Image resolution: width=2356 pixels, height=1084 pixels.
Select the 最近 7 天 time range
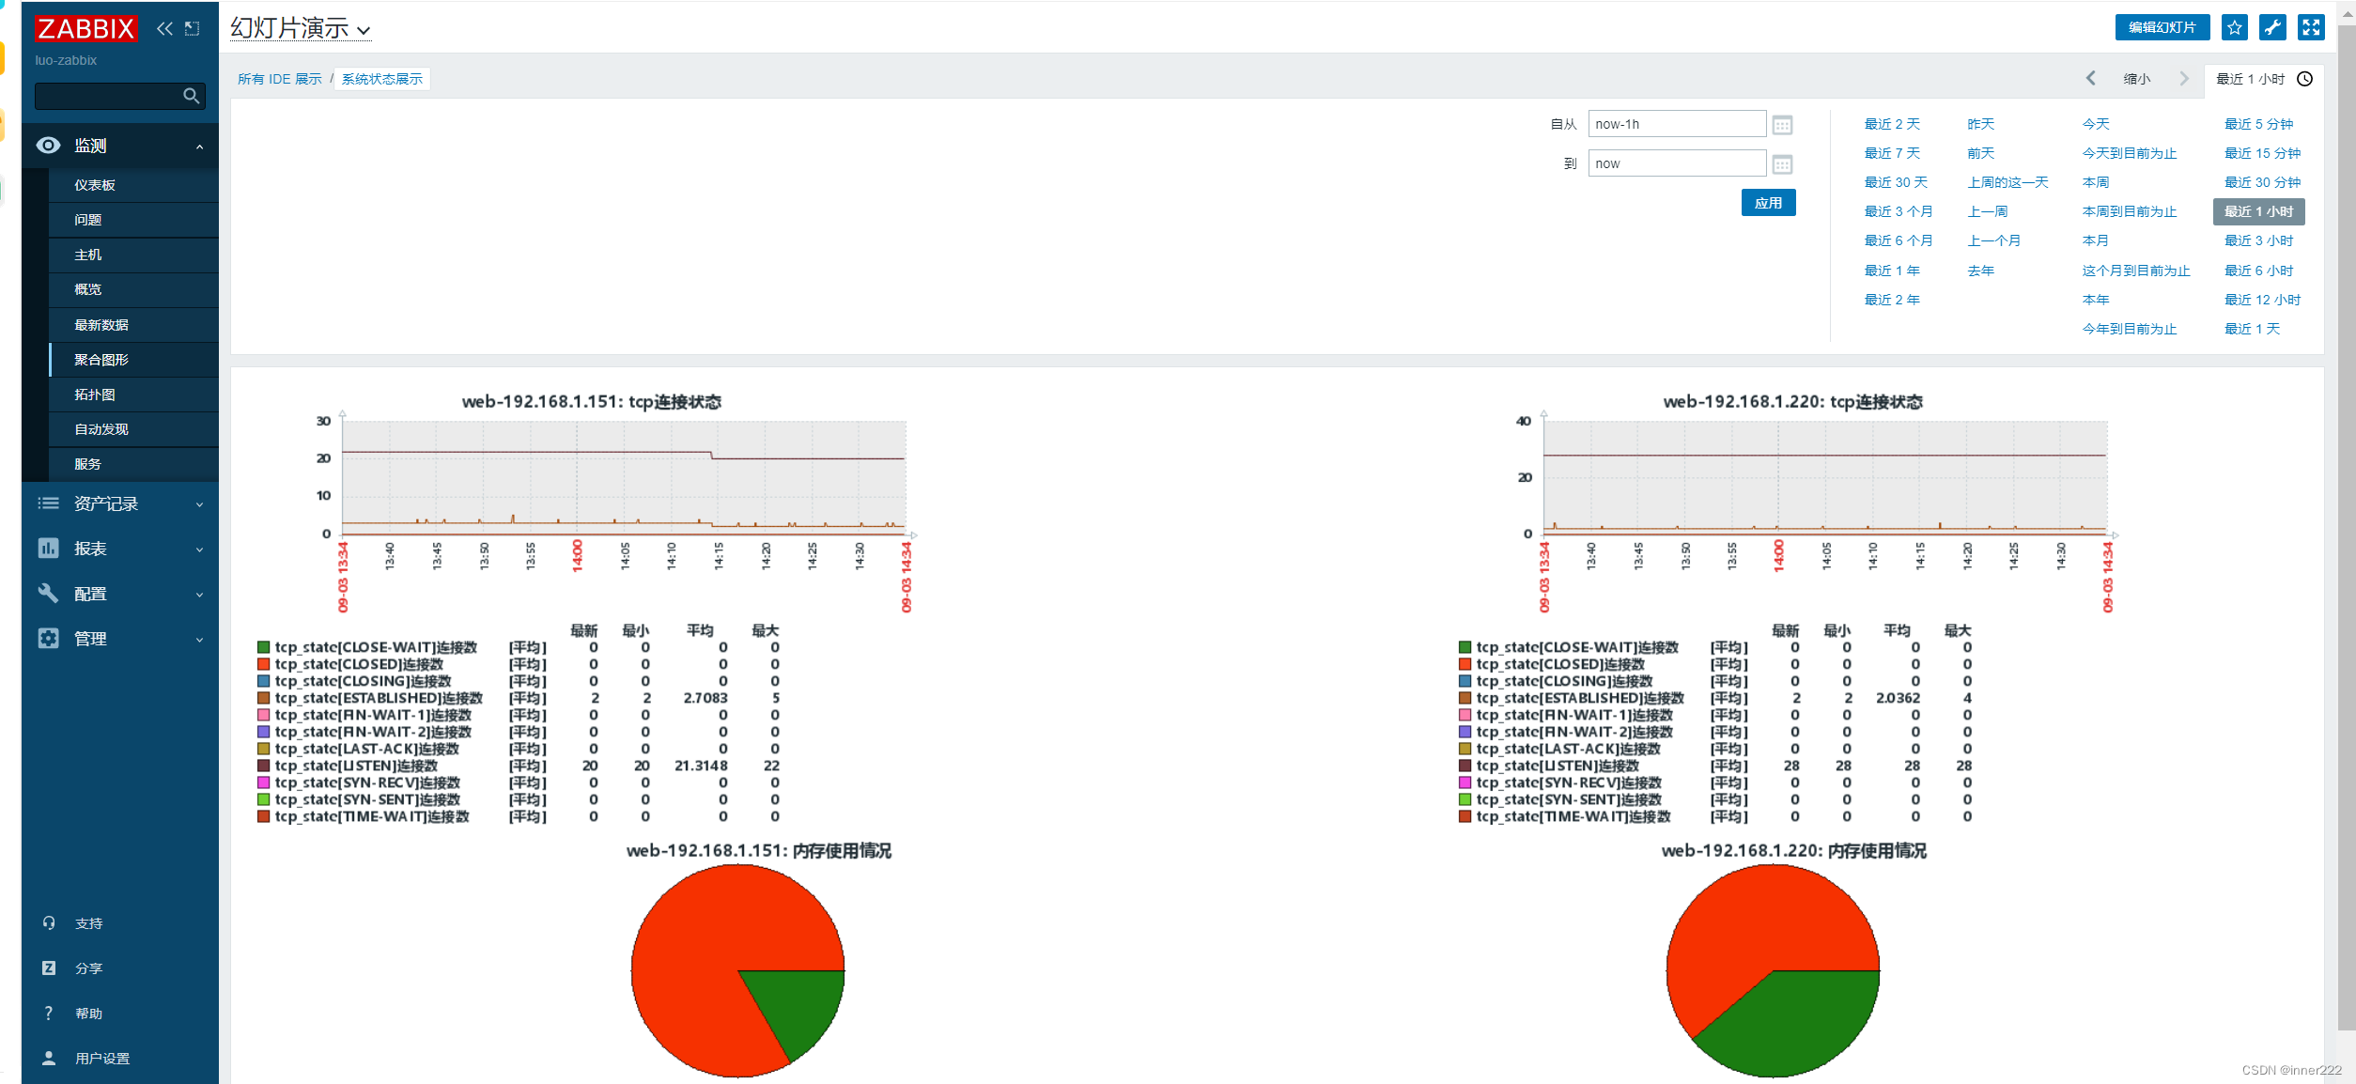pos(1892,153)
